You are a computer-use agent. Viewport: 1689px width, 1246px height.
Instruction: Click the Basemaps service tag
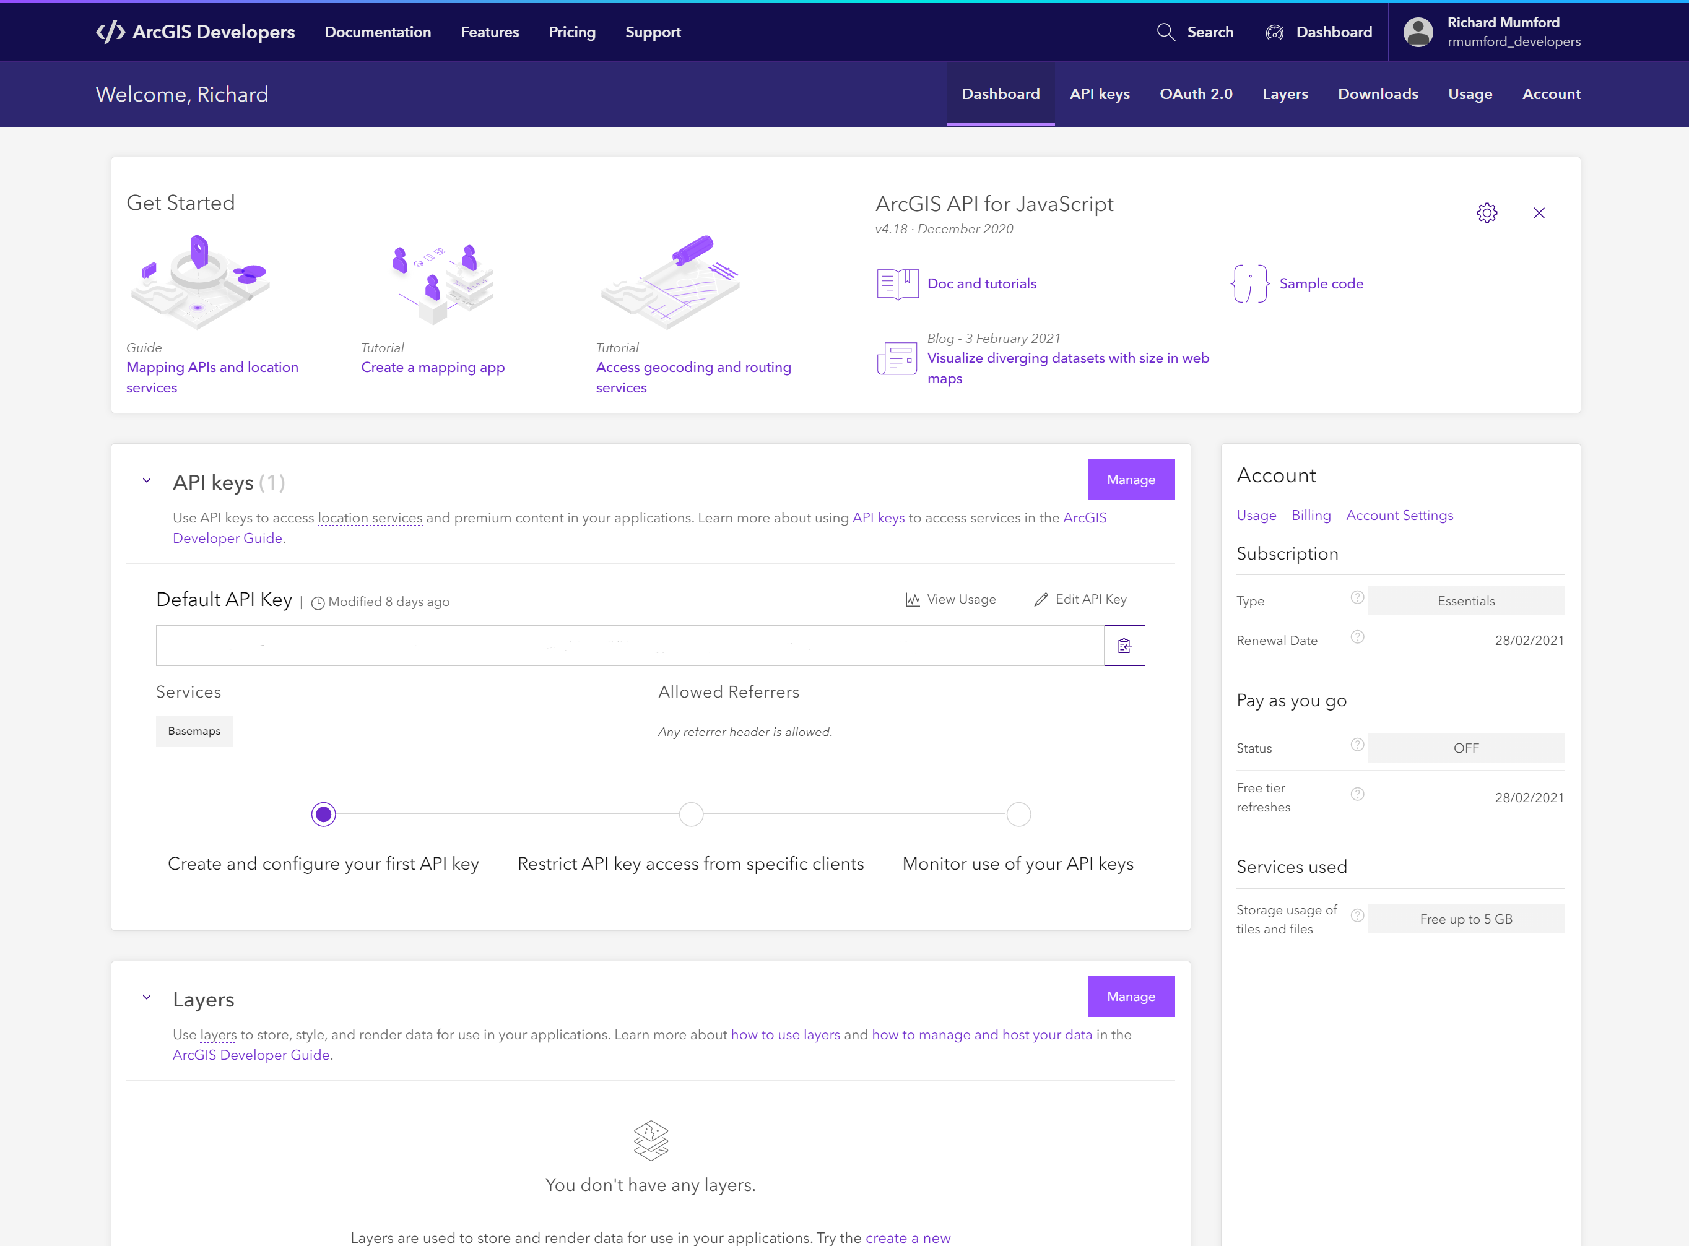tap(194, 731)
